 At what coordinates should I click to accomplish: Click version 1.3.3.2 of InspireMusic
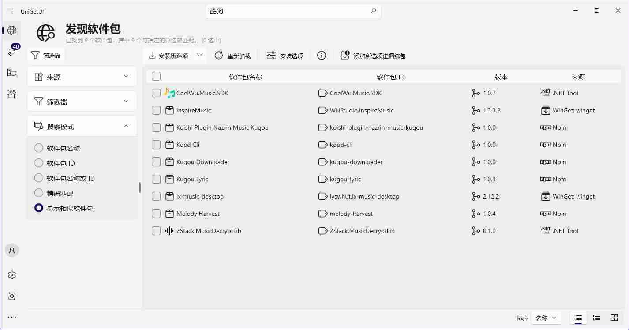(x=492, y=110)
